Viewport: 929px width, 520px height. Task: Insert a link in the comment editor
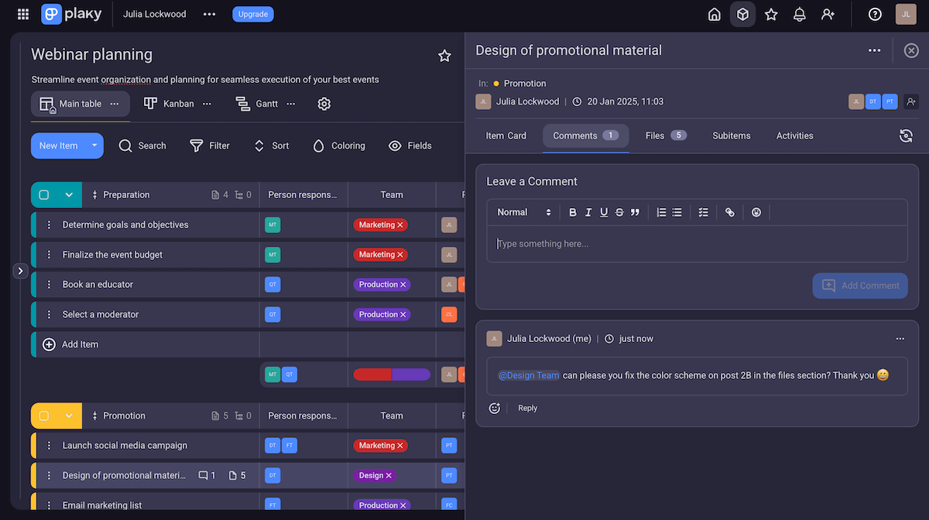[729, 212]
